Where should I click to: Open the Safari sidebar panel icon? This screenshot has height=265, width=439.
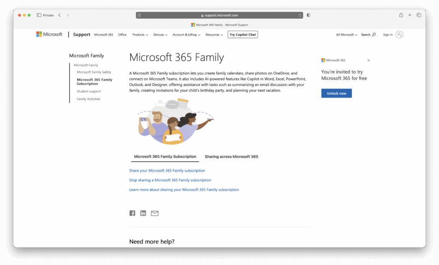tap(39, 15)
